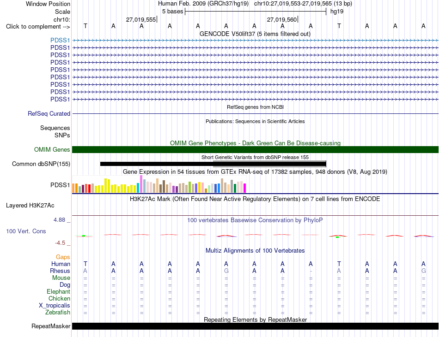
Task: Open GENCODE V50lift37 track title
Action: [255, 34]
